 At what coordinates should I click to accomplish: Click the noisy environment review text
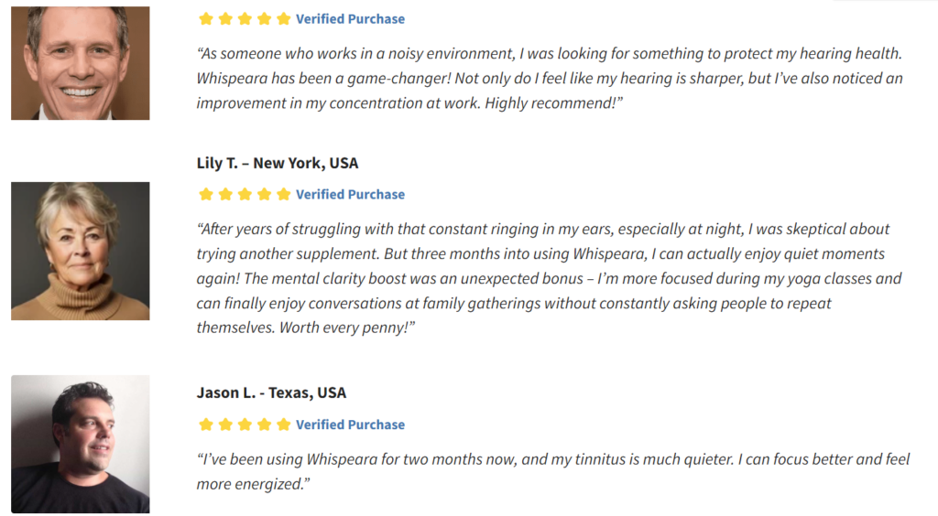(x=550, y=79)
